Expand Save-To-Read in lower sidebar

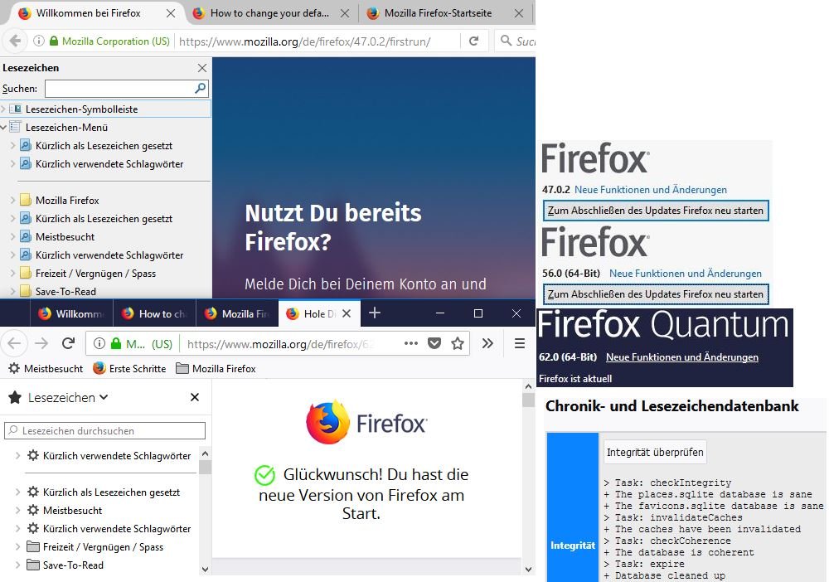[x=18, y=565]
